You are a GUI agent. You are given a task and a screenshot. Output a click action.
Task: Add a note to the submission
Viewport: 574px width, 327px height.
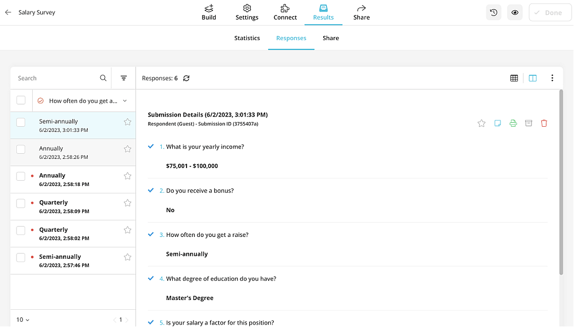498,123
